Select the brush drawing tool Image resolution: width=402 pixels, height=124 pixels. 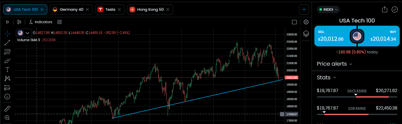7,61
